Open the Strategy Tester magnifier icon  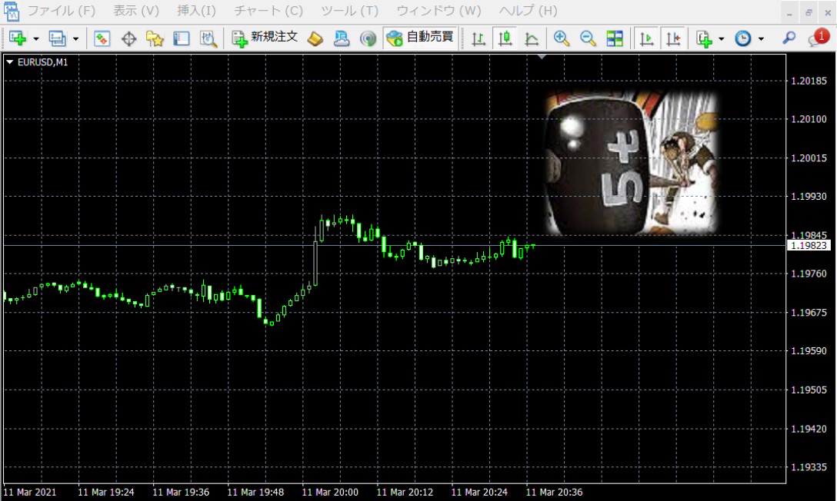208,38
